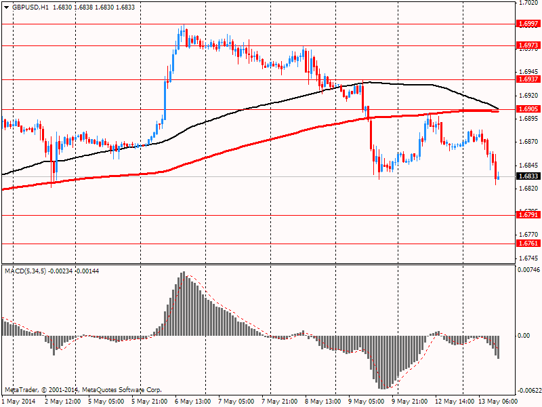Click the 9 May 05:00 time label
Viewport: 542px width, 407px height.
click(x=367, y=402)
